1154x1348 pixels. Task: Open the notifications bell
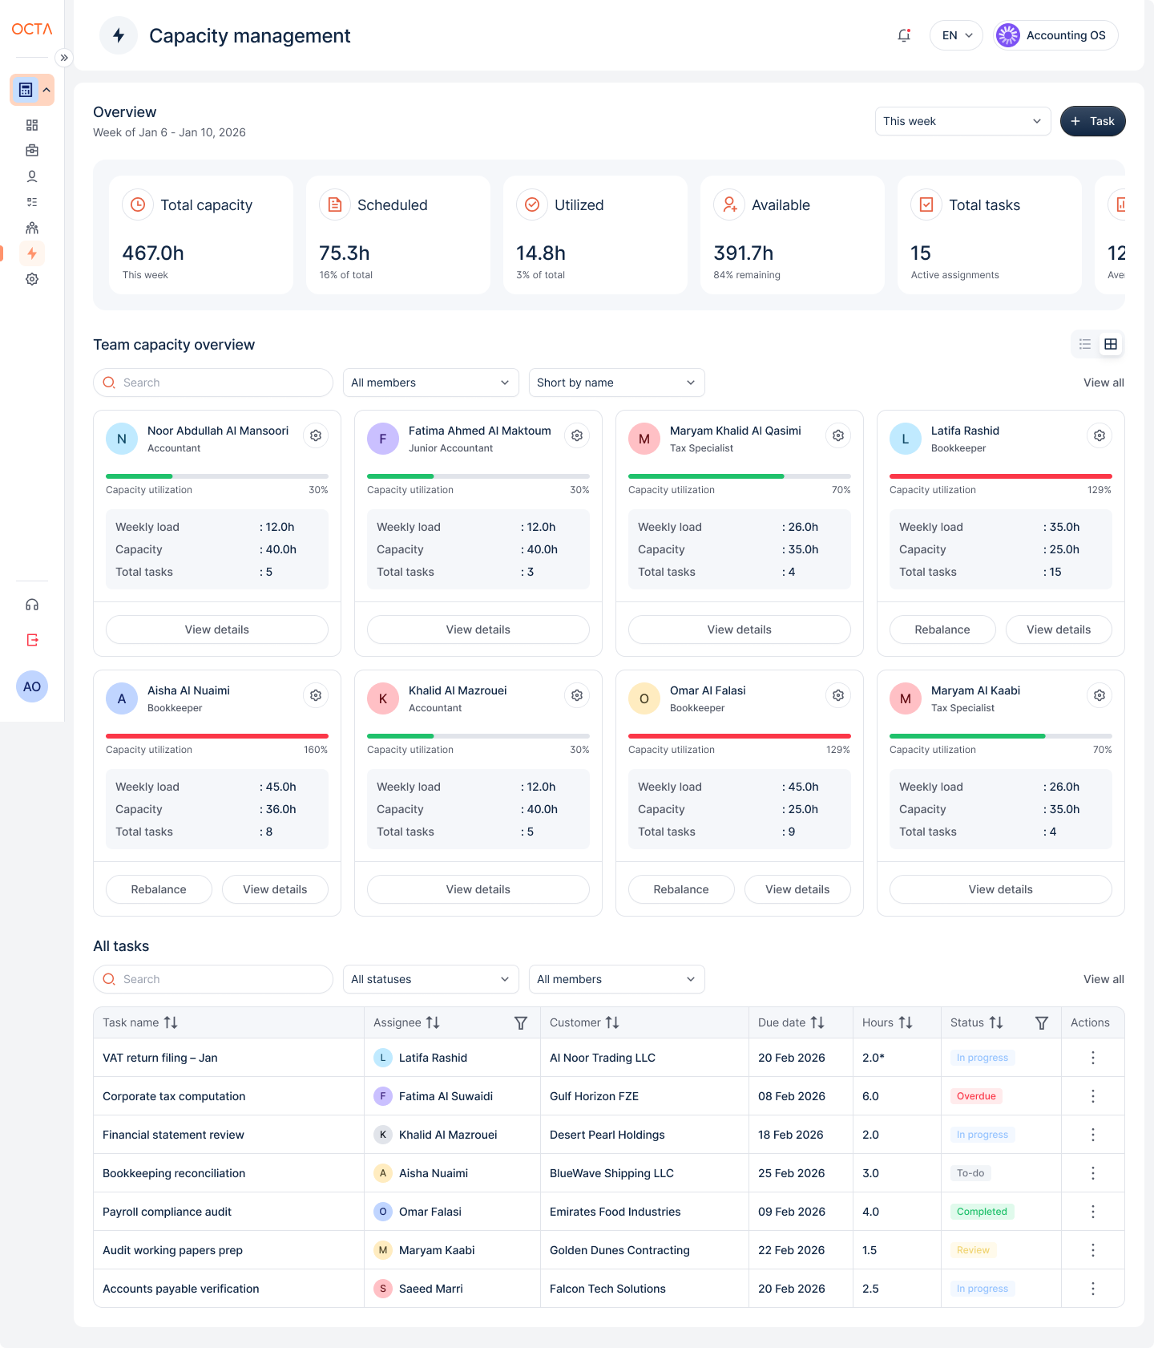click(x=904, y=35)
